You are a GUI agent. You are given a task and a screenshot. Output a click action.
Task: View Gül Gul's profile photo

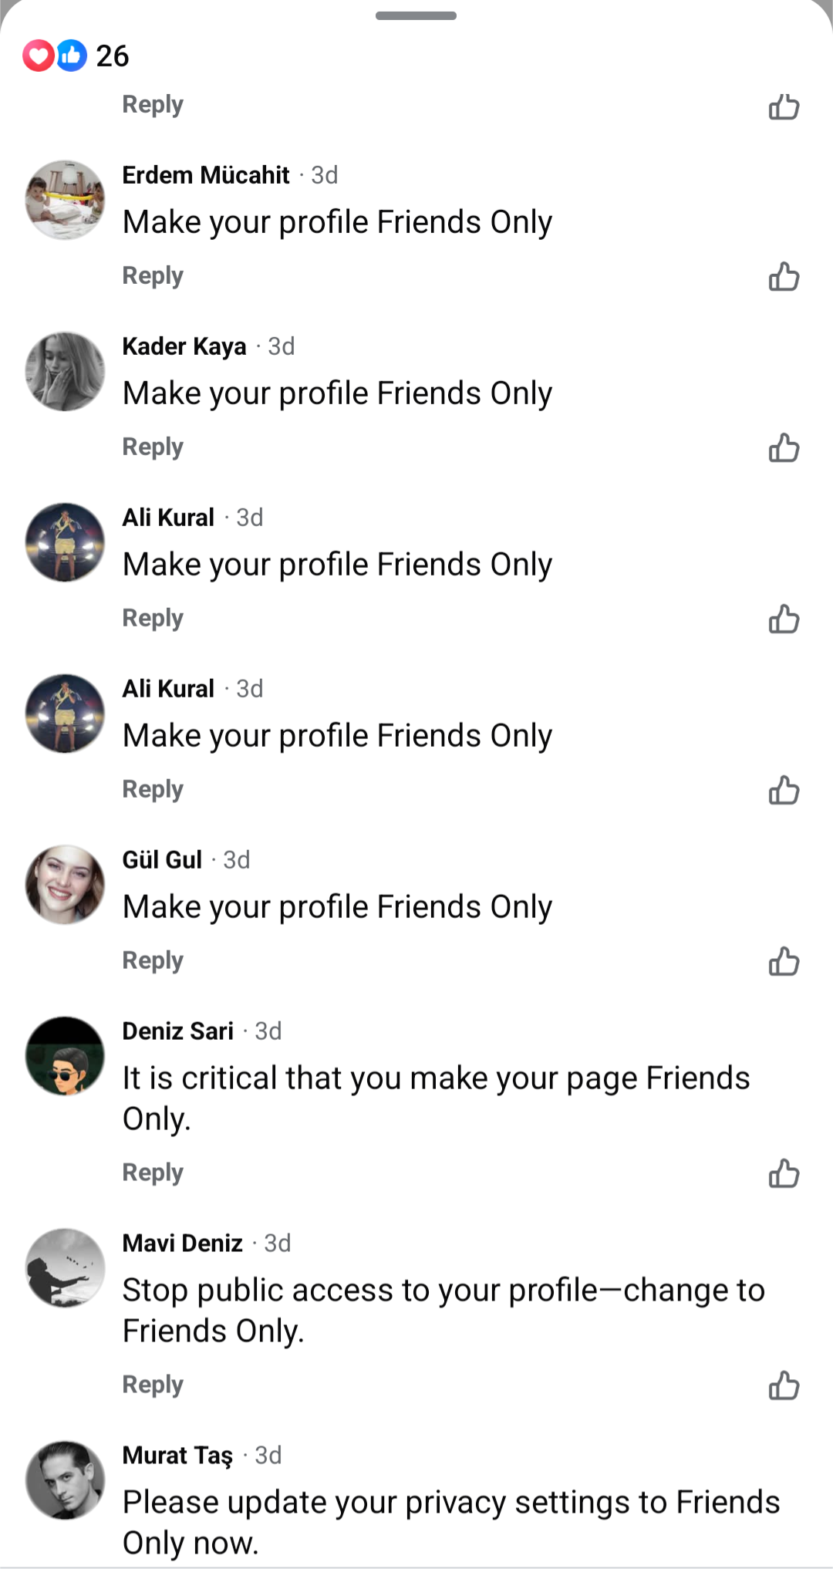[65, 885]
